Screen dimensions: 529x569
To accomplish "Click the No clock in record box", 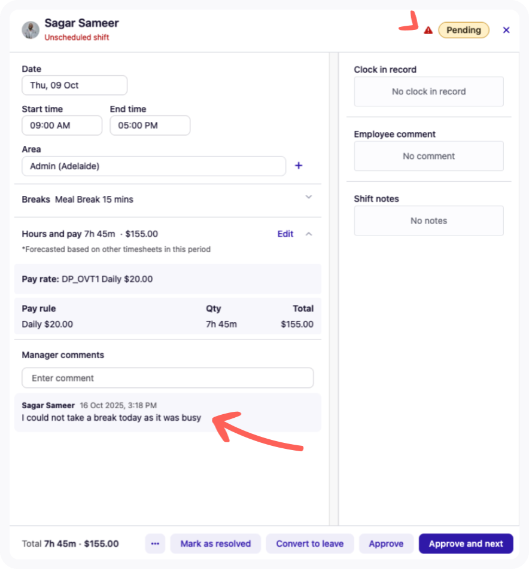I will tap(428, 91).
